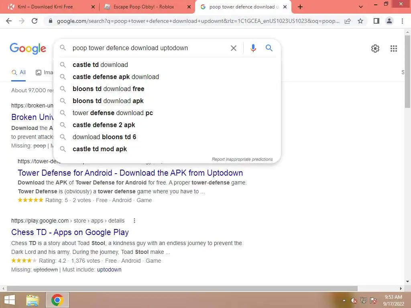Click horizontal scrollbar right arrow
Screen dimensions: 411x308
(x=401, y=288)
